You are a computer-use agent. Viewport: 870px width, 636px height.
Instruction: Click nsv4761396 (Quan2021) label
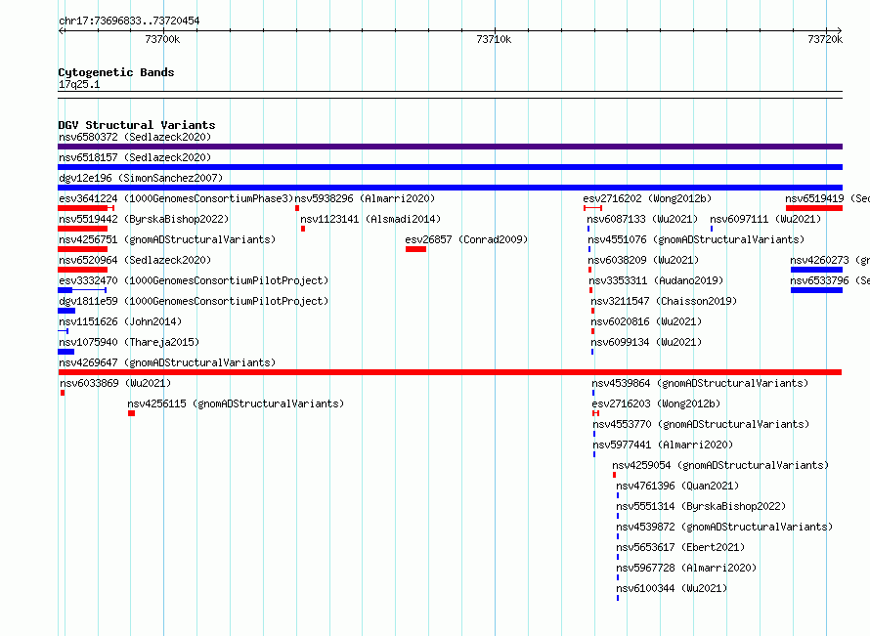[x=677, y=486]
